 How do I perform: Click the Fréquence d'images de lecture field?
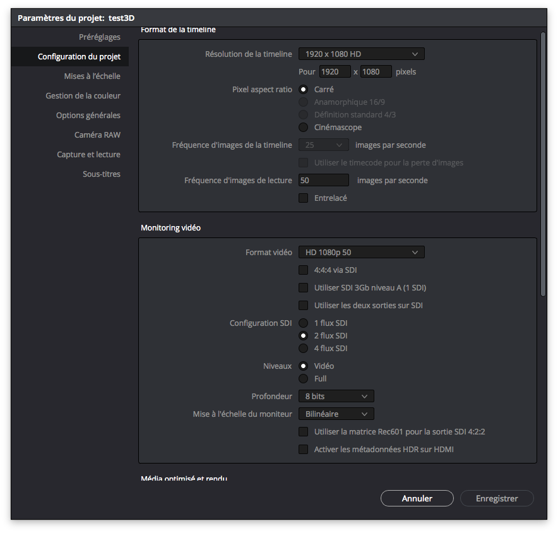[324, 180]
